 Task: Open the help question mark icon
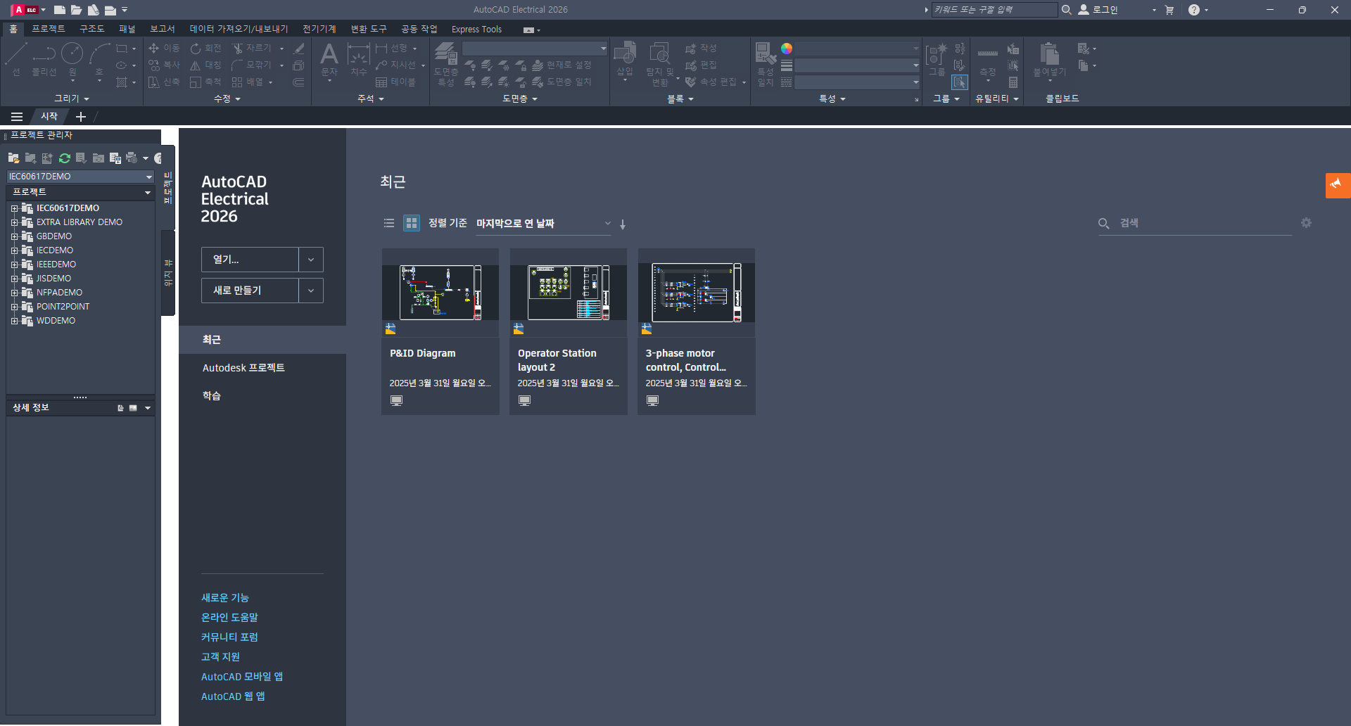coord(1194,10)
